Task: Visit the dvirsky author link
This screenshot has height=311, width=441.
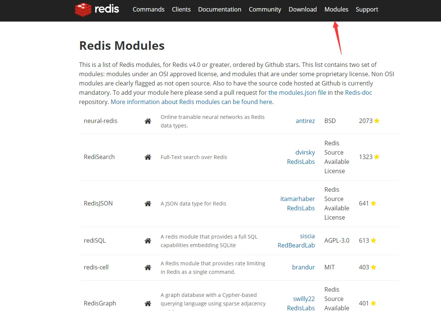Action: tap(305, 152)
